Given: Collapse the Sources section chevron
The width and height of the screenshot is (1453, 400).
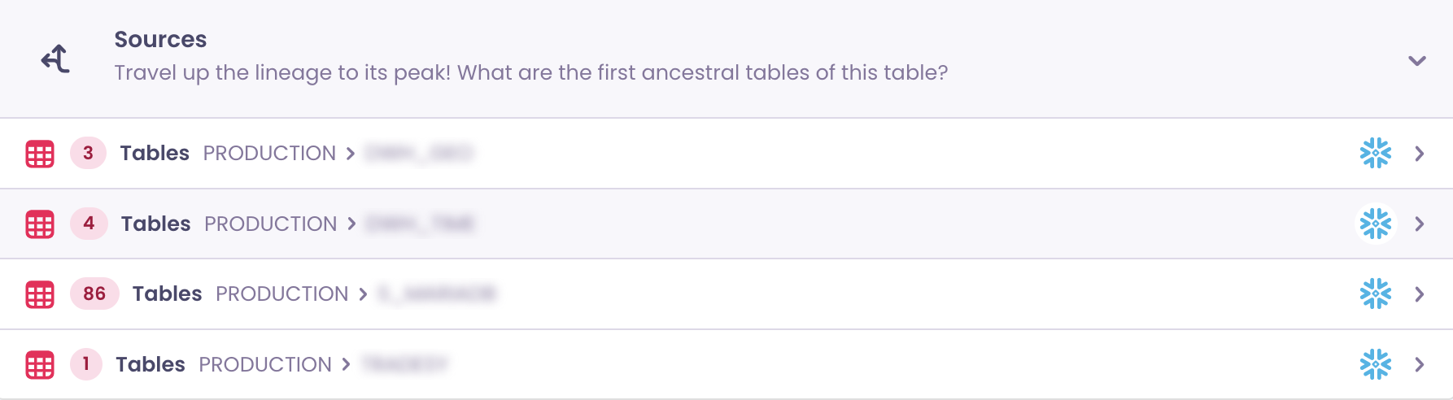Looking at the screenshot, I should pyautogui.click(x=1416, y=61).
